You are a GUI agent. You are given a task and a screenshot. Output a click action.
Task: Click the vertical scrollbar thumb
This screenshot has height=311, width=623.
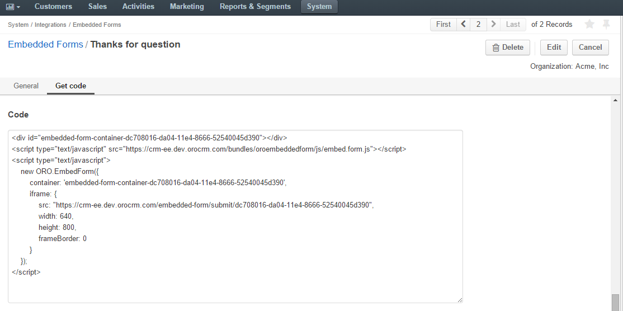pyautogui.click(x=615, y=302)
